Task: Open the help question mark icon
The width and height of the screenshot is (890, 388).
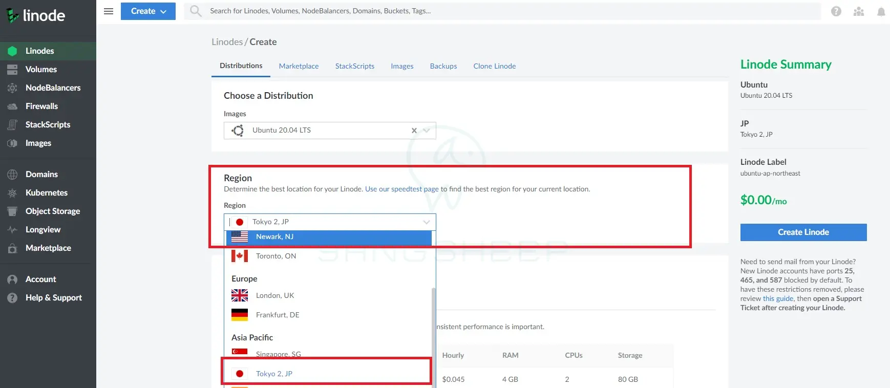Action: [836, 11]
